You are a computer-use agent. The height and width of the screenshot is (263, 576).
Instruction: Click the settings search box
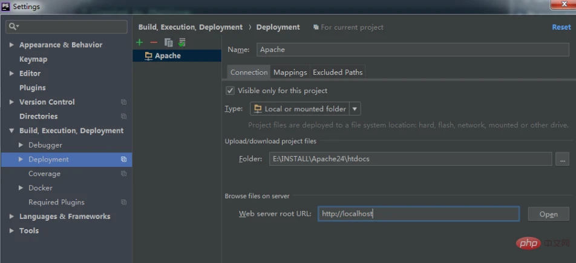click(67, 27)
